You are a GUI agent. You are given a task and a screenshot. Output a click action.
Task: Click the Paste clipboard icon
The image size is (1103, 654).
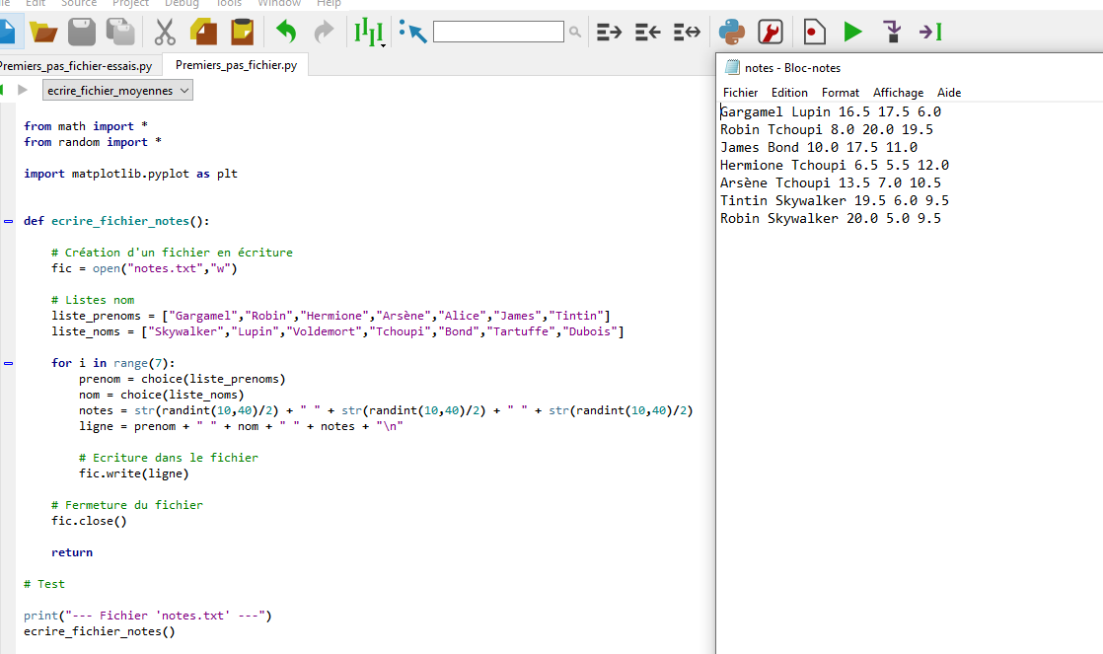click(242, 33)
